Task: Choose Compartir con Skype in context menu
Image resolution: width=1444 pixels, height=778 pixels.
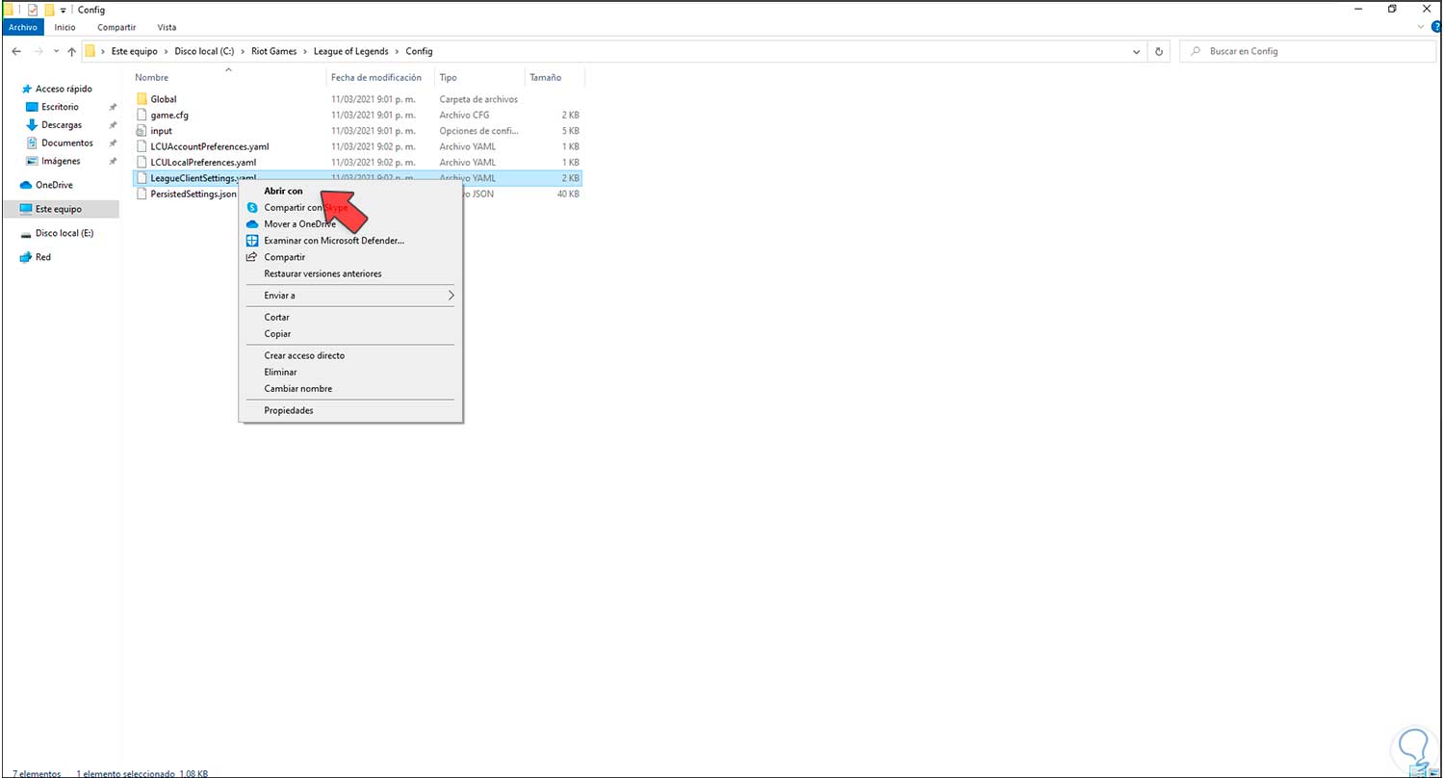Action: click(350, 207)
